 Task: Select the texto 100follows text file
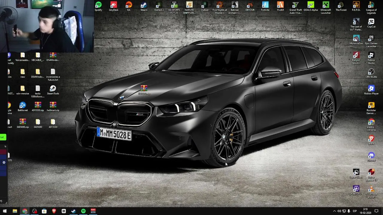click(38, 91)
